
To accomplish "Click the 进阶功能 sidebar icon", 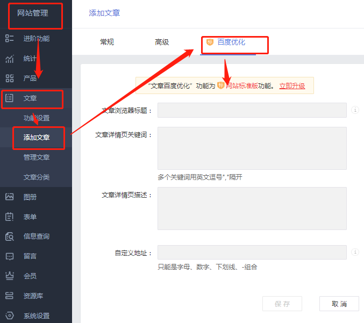I will pos(9,39).
